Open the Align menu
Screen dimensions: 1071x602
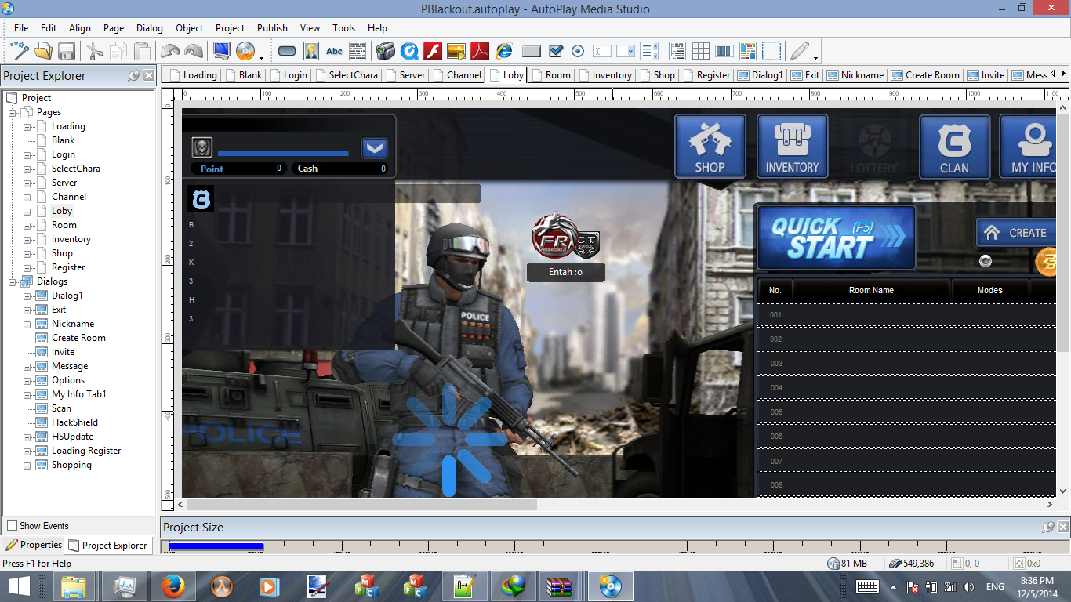[80, 28]
